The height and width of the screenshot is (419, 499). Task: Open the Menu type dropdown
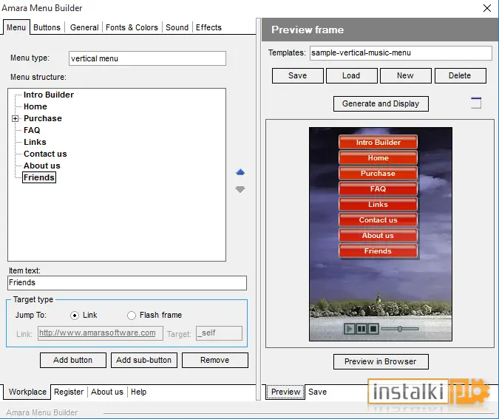pyautogui.click(x=147, y=58)
